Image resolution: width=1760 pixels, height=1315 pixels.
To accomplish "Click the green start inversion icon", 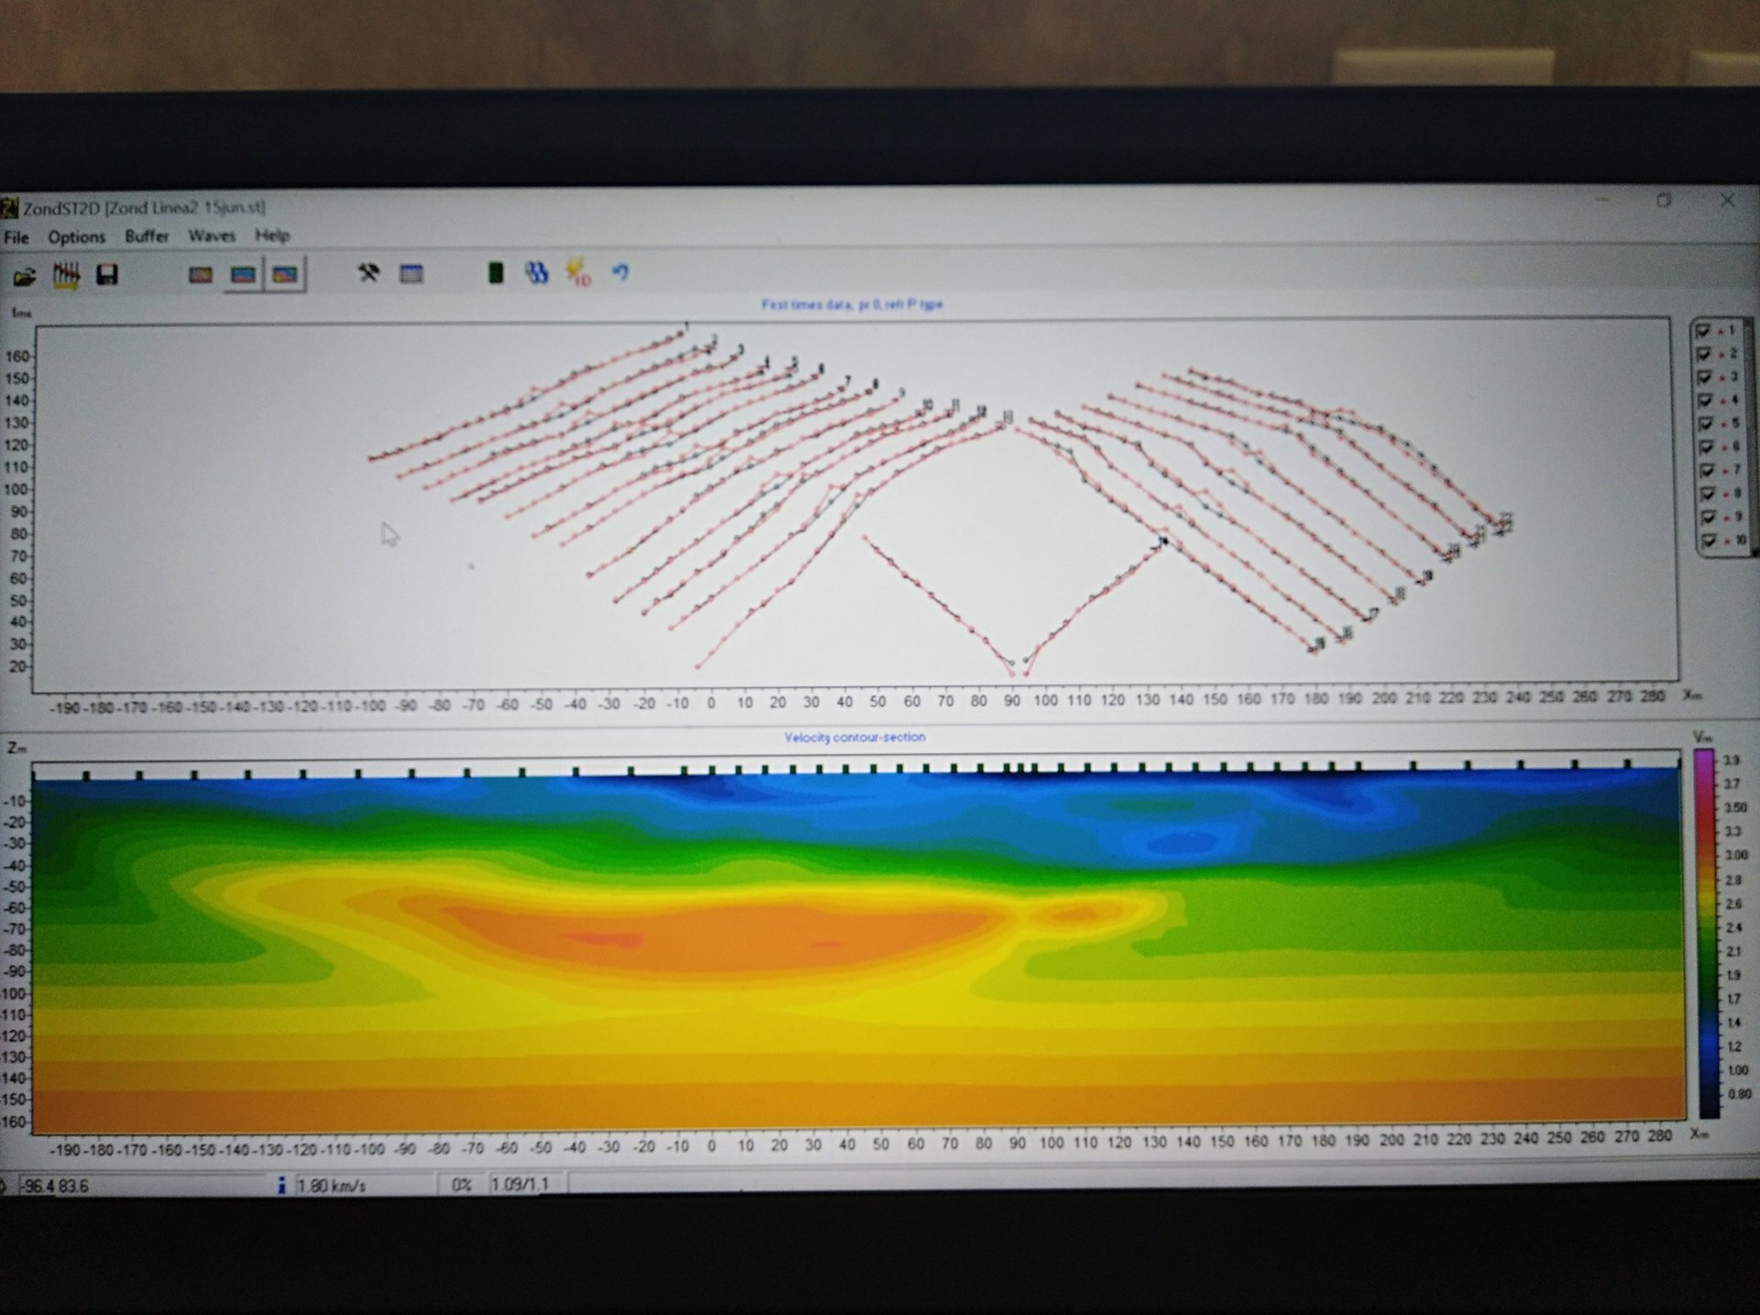I will pos(495,272).
